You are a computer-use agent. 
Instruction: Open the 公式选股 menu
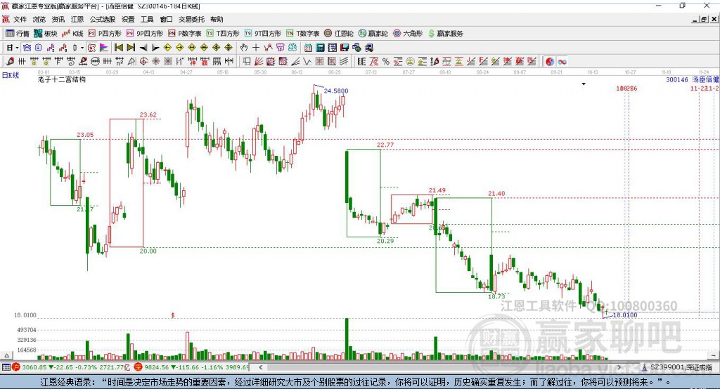tap(103, 19)
